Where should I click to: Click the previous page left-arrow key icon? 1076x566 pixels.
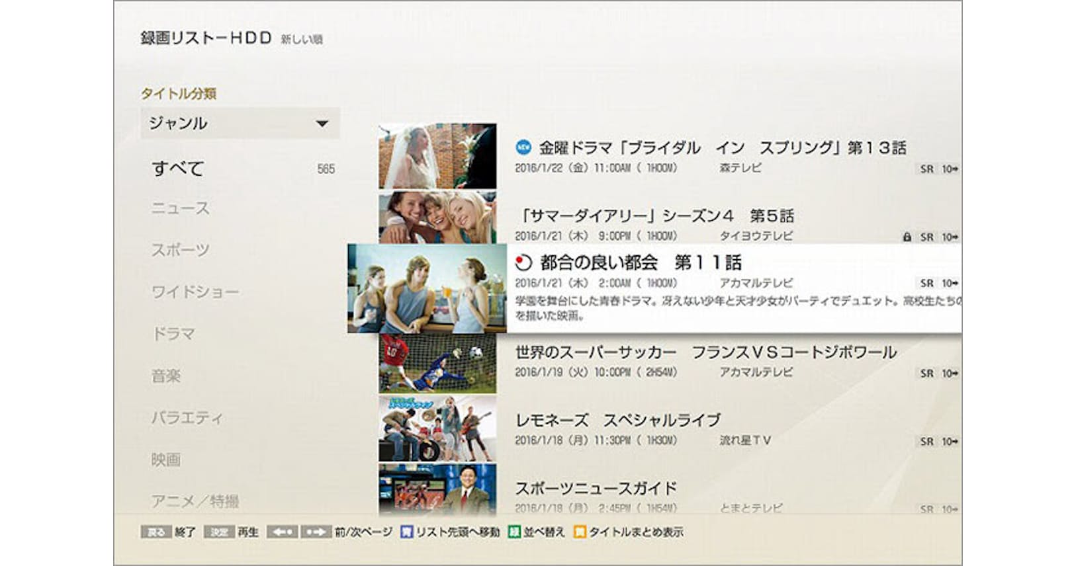coord(282,532)
